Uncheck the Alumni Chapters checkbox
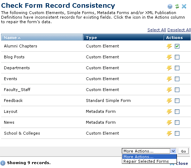The width and height of the screenshot is (191, 168). click(x=177, y=46)
